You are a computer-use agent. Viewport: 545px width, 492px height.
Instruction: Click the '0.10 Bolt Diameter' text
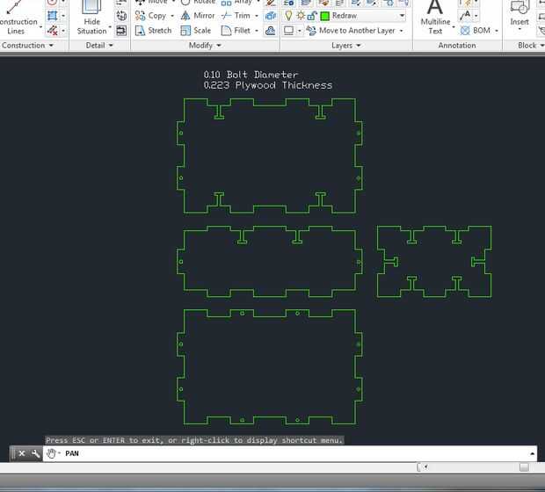point(251,75)
